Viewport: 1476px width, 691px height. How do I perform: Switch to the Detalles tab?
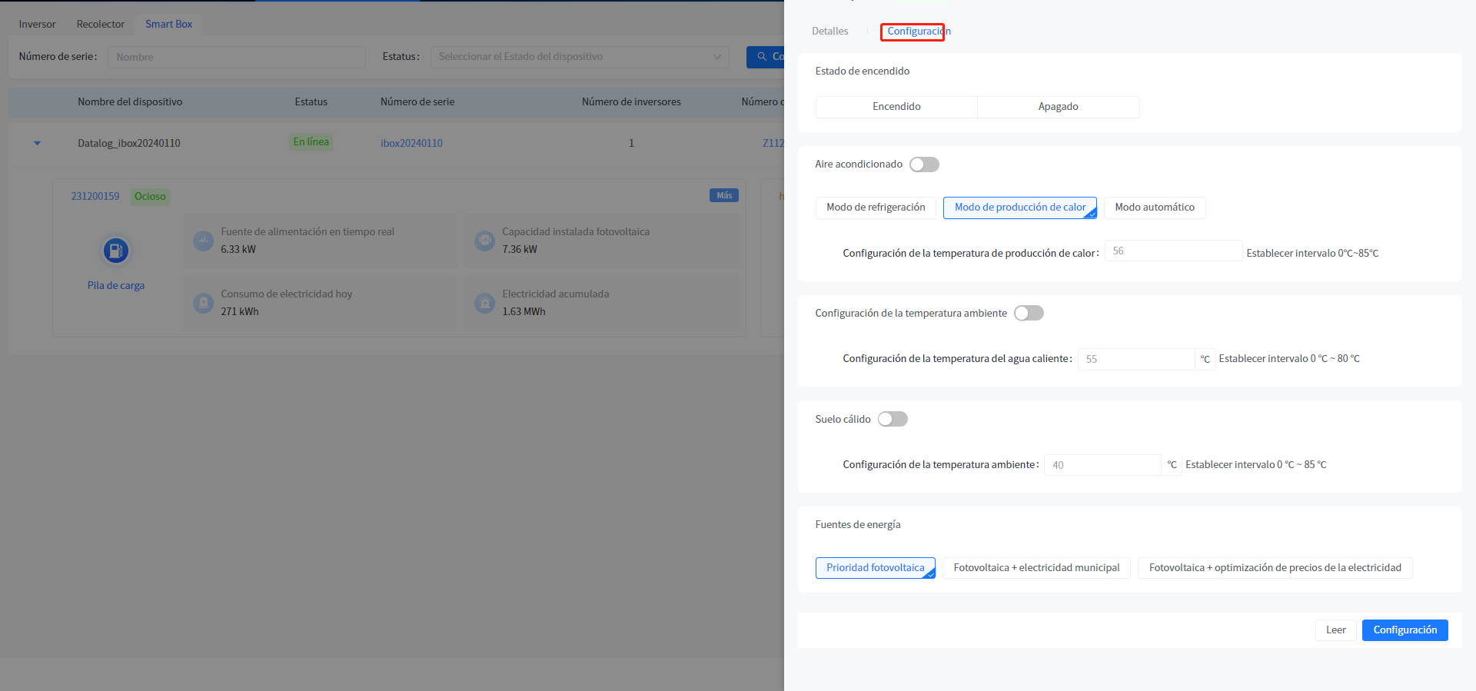829,32
